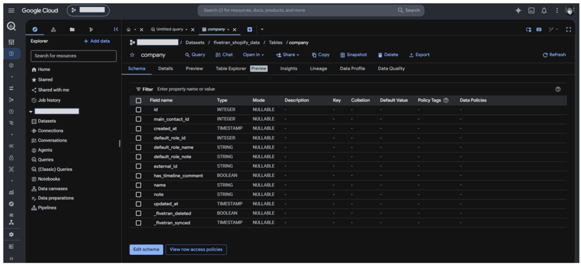Image resolution: width=581 pixels, height=265 pixels.
Task: Open the Share dropdown
Action: [288, 55]
